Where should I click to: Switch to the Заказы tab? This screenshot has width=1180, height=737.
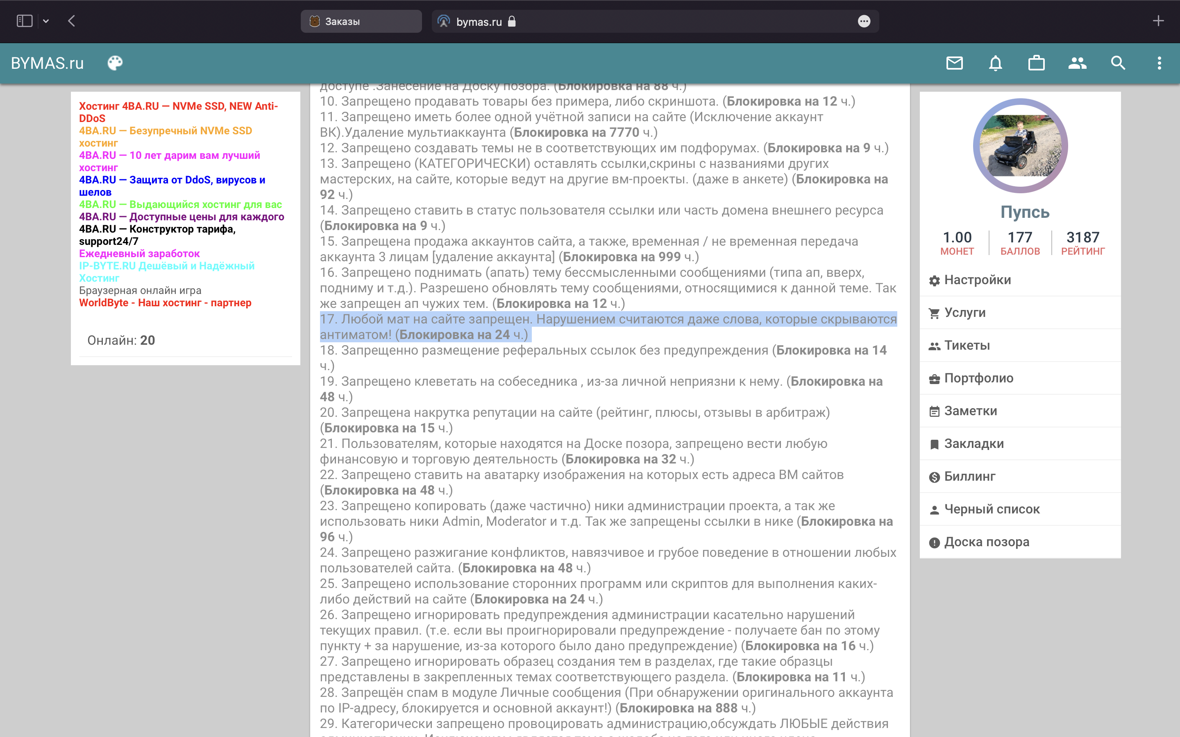(x=361, y=21)
